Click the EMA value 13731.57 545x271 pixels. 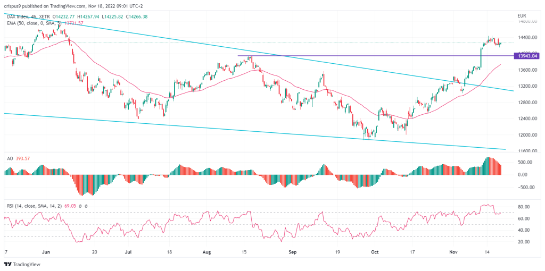pyautogui.click(x=73, y=22)
